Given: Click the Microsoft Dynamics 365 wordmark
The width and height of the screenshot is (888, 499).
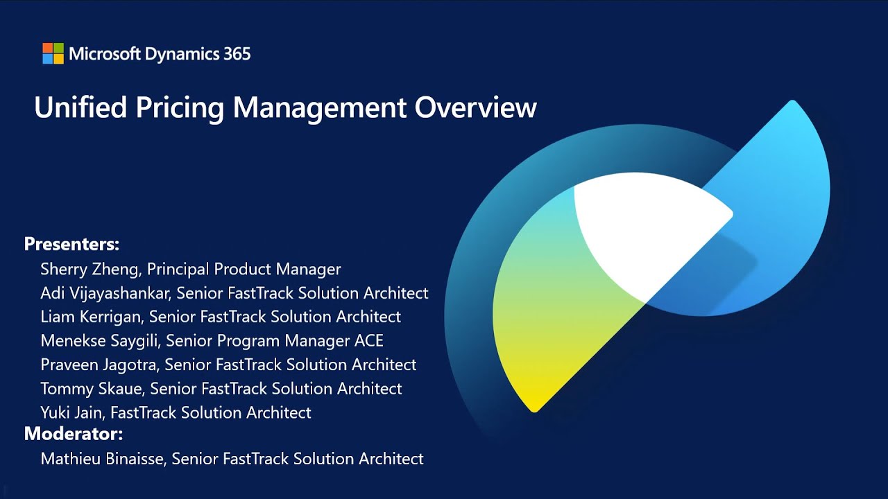Looking at the screenshot, I should (x=160, y=54).
